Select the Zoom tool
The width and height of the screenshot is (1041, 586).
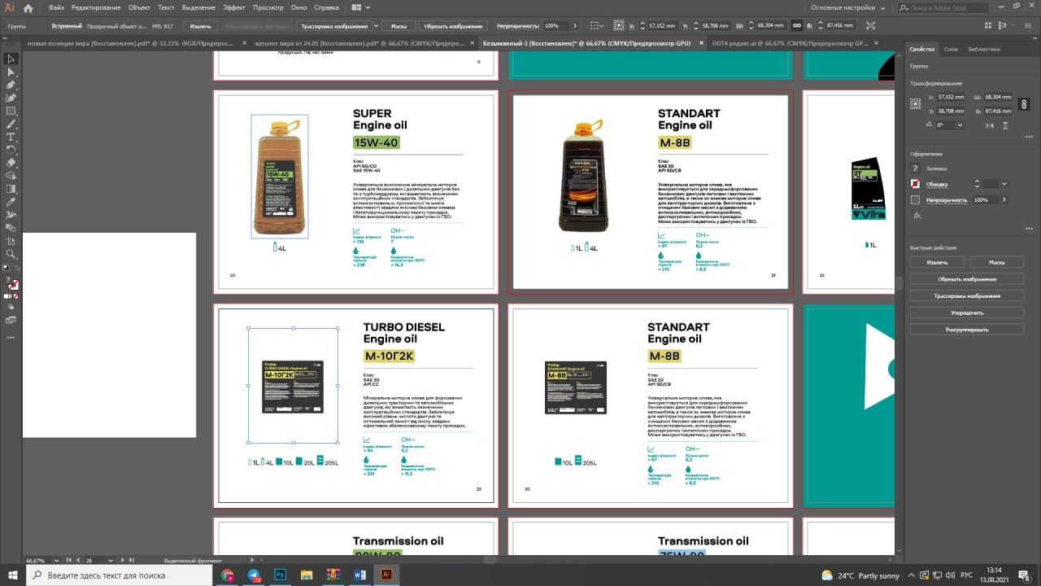[11, 254]
